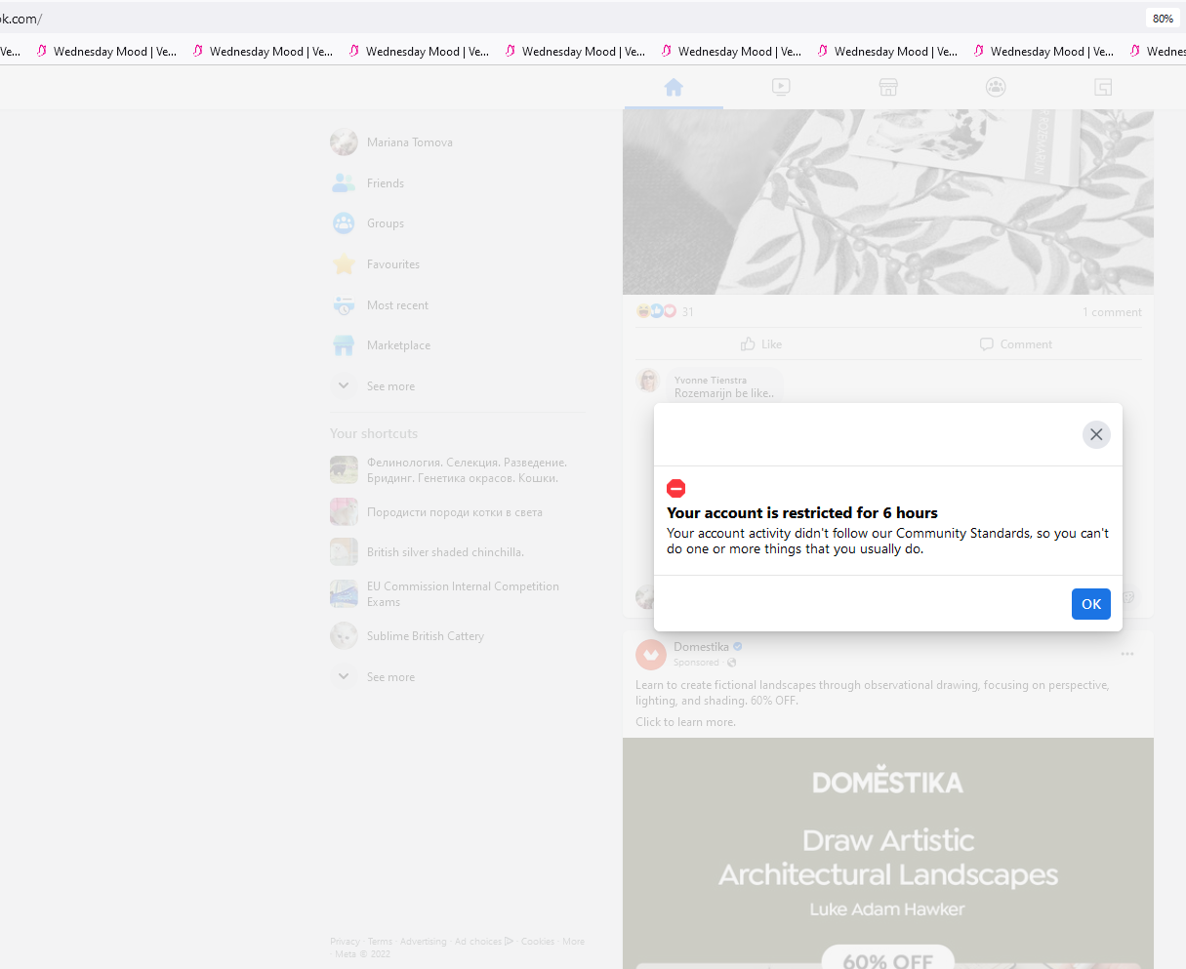Viewport: 1186px width, 969px height.
Task: Click the Friends icon in the sidebar
Action: [x=344, y=182]
